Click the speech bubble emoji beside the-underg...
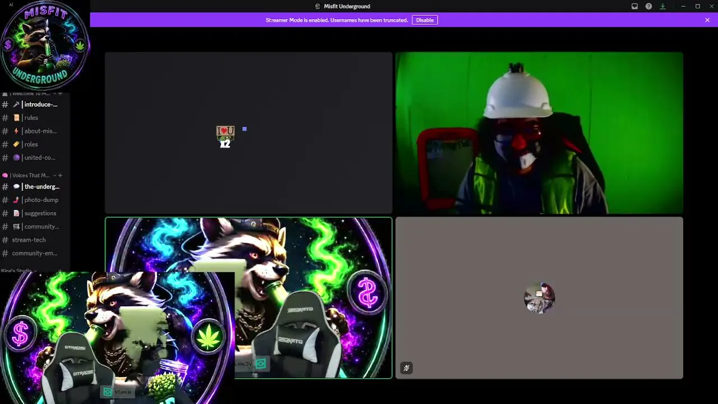Image resolution: width=718 pixels, height=404 pixels. (16, 187)
